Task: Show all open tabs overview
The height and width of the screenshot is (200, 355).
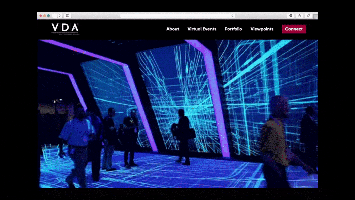Action: [x=308, y=15]
